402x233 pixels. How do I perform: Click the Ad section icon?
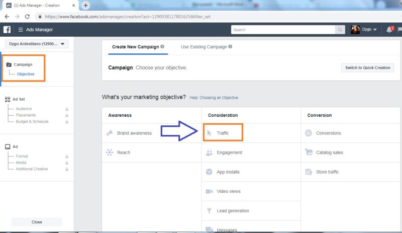(8, 146)
